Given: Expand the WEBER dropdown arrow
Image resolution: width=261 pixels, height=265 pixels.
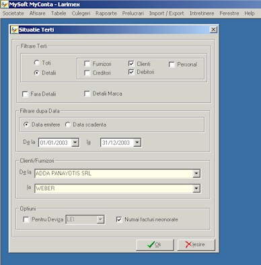Looking at the screenshot, I should pos(196,188).
